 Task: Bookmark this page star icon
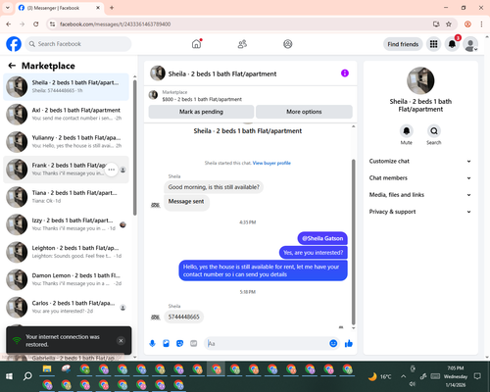coord(449,24)
